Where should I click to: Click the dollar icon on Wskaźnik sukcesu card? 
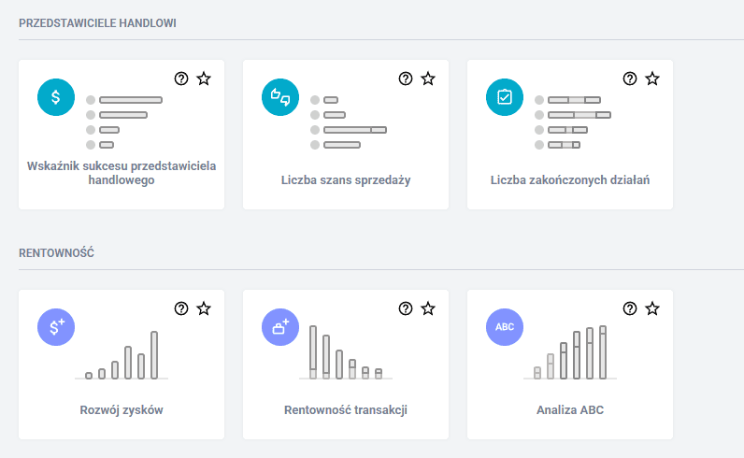[x=56, y=97]
